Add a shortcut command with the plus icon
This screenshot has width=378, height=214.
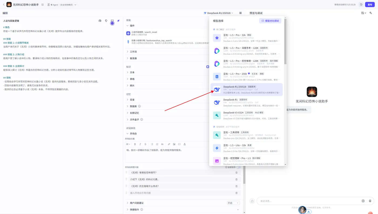238,210
